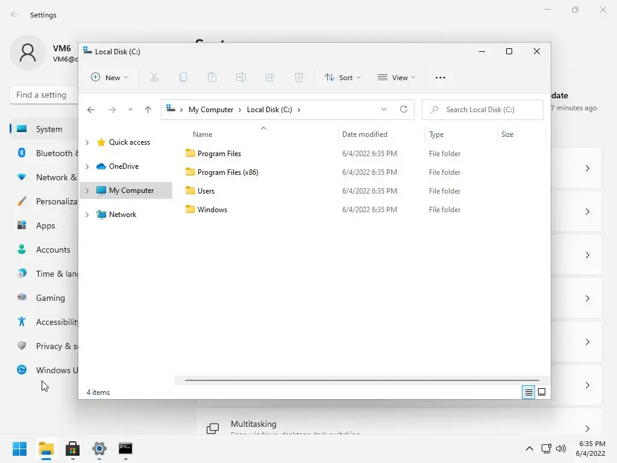Go up one folder level
Image resolution: width=617 pixels, height=463 pixels.
(x=148, y=110)
